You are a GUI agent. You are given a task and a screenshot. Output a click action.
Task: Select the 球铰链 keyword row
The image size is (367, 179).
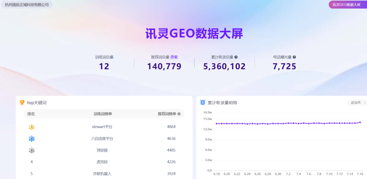click(104, 150)
